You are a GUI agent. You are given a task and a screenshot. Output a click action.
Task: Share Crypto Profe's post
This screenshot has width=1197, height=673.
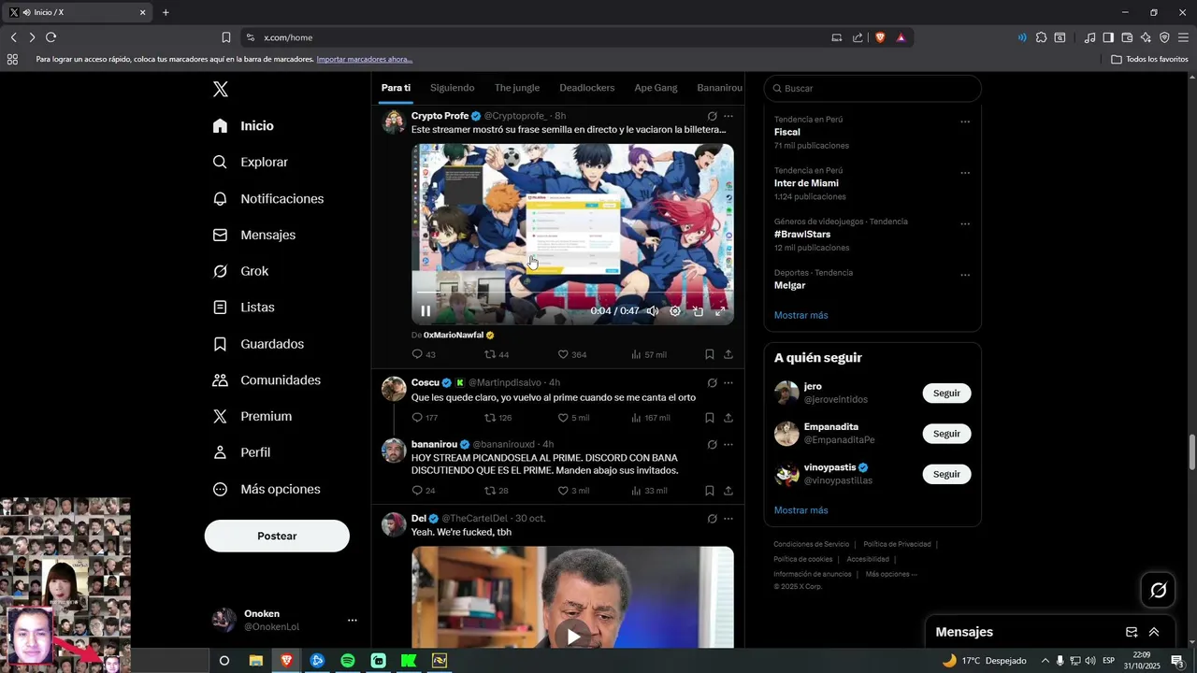tap(728, 354)
